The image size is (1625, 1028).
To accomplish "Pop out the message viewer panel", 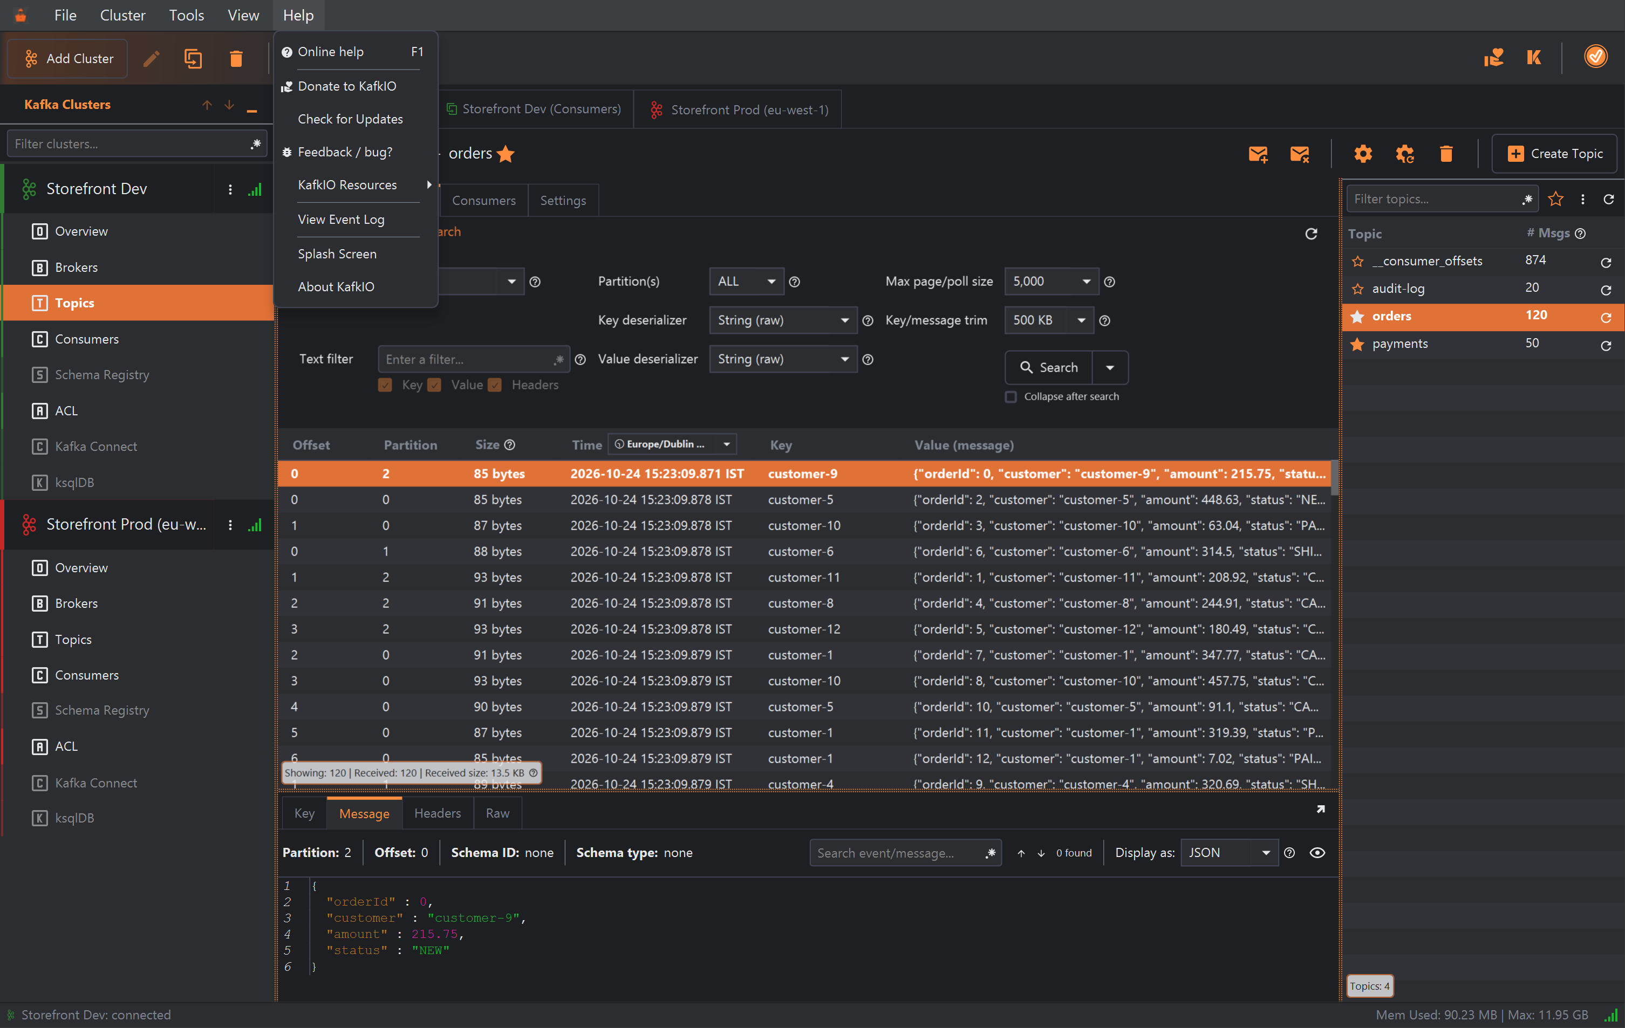I will [1320, 809].
